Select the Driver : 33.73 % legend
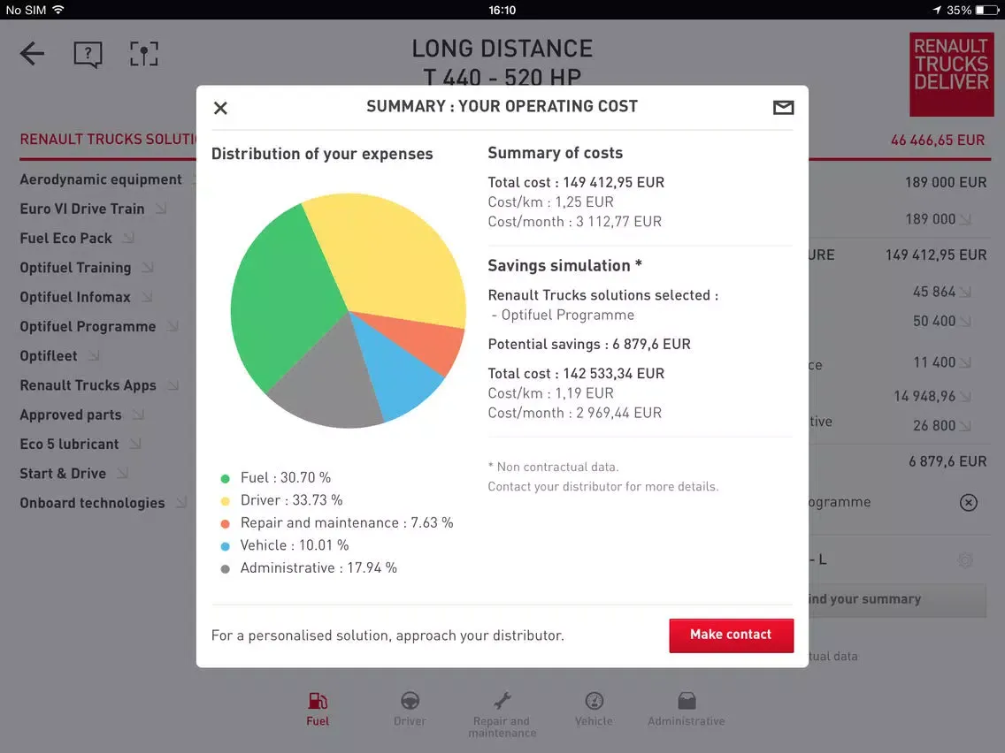The height and width of the screenshot is (753, 1005). point(281,500)
